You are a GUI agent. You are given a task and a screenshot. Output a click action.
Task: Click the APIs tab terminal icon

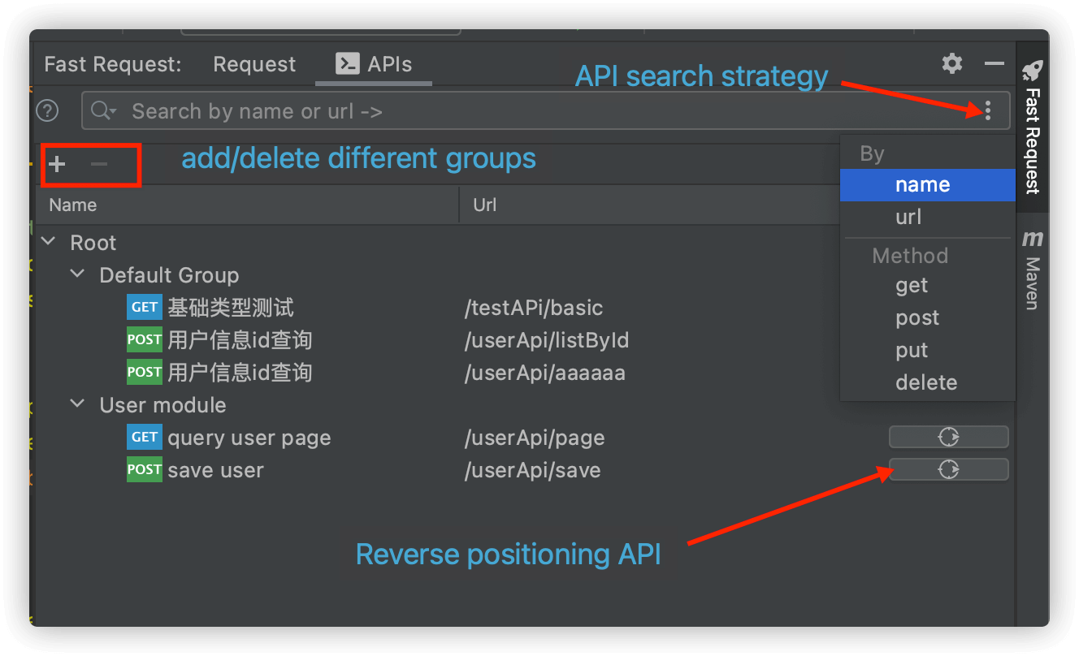pyautogui.click(x=347, y=63)
